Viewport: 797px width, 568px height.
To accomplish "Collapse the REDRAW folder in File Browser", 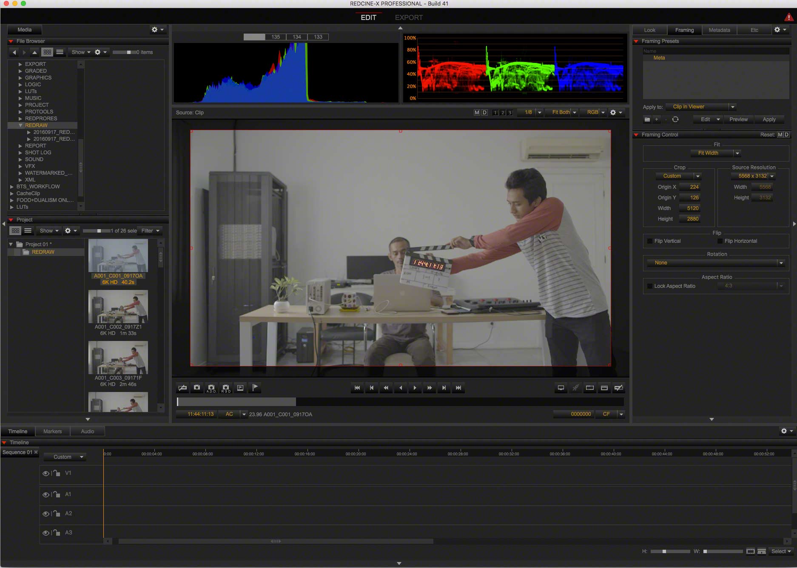I will pos(20,125).
